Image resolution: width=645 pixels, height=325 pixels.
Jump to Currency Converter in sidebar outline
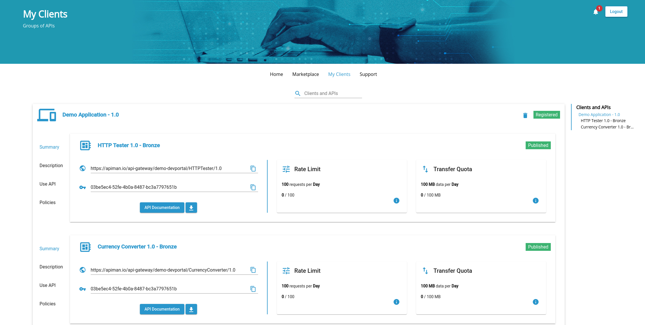(607, 127)
